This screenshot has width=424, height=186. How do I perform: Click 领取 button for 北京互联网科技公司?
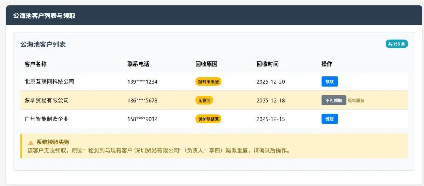(x=329, y=81)
